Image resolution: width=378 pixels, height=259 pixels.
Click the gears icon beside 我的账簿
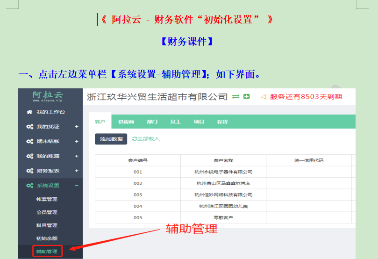pos(29,156)
